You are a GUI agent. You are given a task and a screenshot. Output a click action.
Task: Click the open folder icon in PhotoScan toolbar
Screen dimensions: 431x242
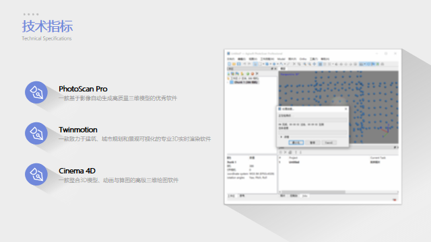pyautogui.click(x=234, y=64)
